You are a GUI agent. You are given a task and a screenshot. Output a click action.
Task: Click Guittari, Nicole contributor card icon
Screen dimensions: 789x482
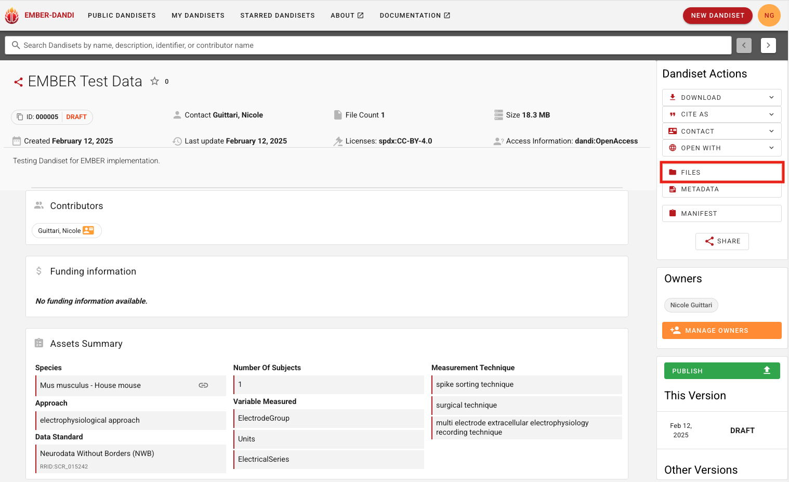click(x=88, y=230)
